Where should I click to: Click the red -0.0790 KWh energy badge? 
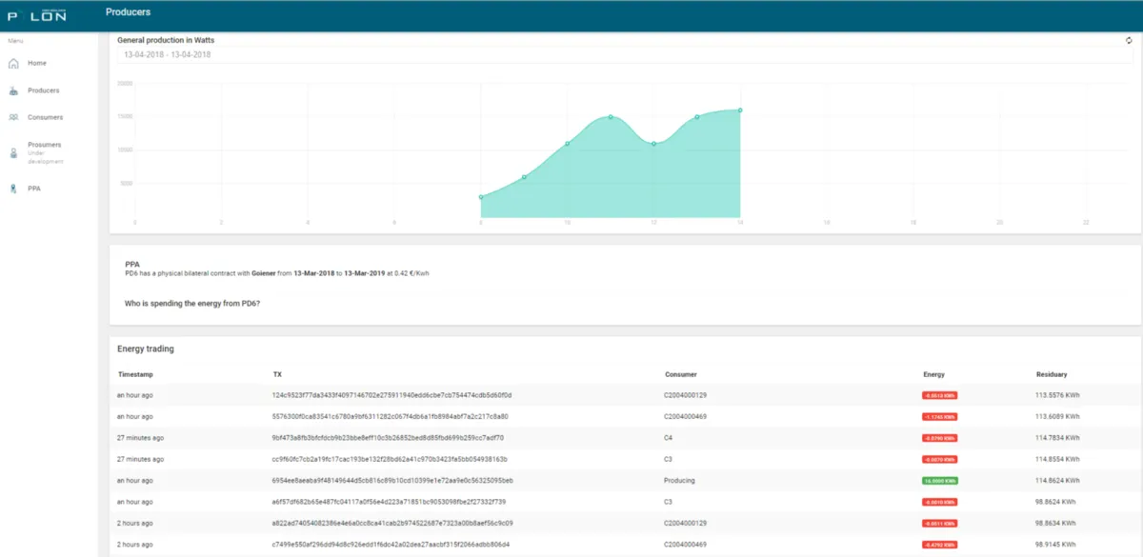pos(939,438)
